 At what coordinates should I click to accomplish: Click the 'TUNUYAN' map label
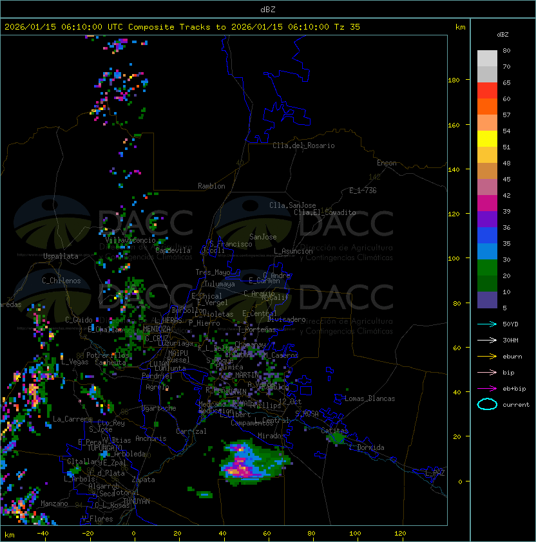pyautogui.click(x=137, y=501)
